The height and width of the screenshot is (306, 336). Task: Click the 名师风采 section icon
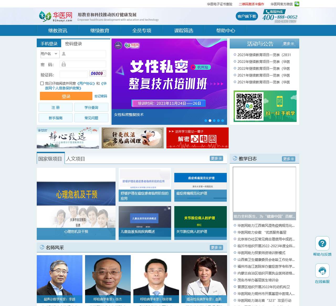click(42, 247)
